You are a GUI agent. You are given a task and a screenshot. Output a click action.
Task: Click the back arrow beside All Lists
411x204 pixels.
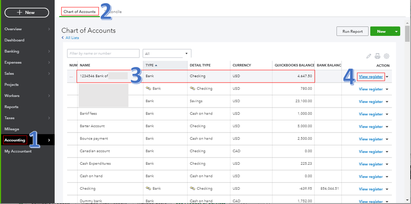click(63, 38)
